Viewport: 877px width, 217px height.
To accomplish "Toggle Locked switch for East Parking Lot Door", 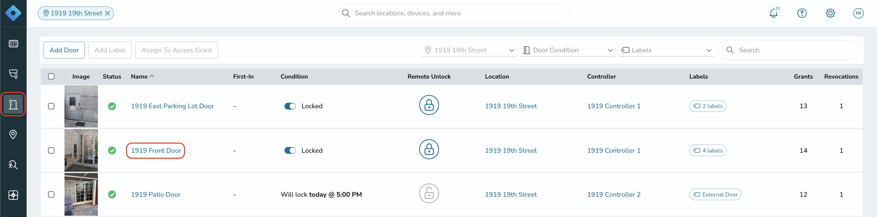I will click(x=290, y=106).
